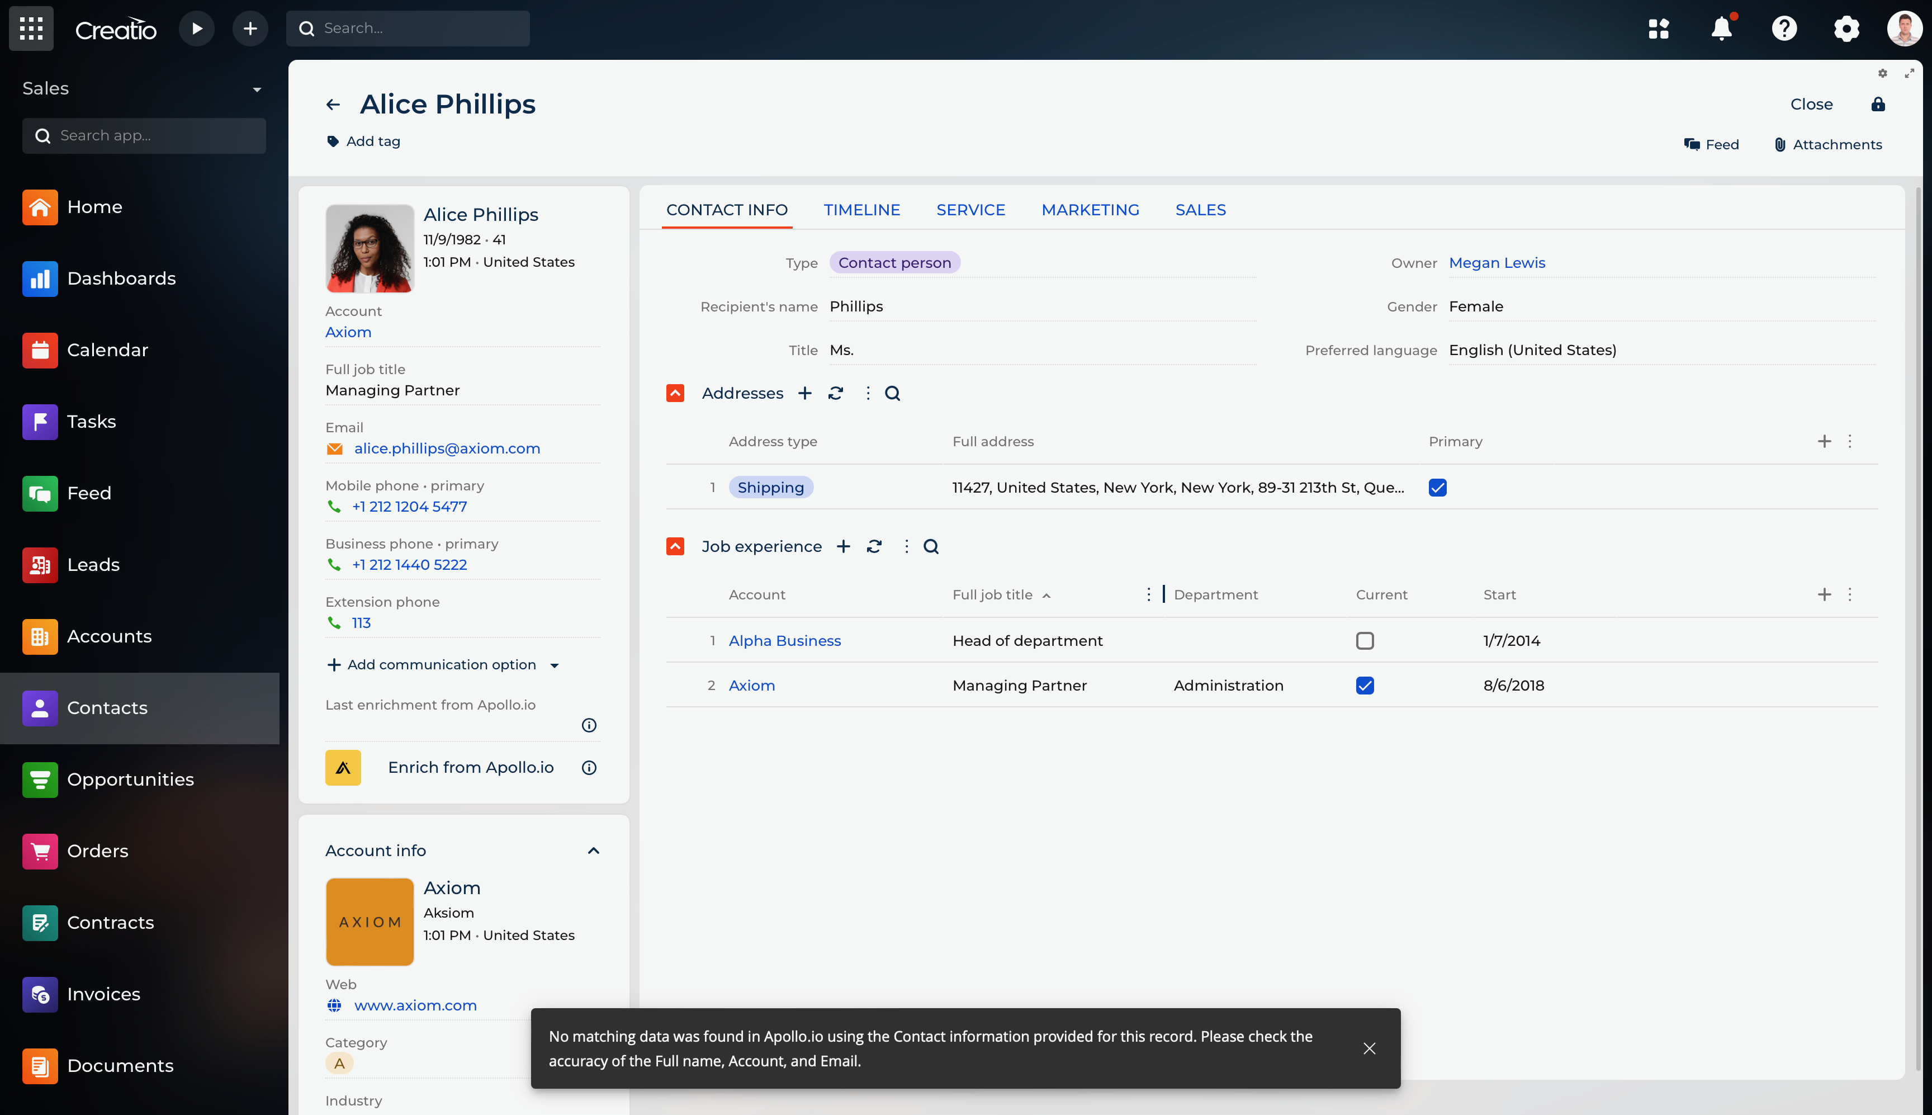Switch to the Timeline tab
The height and width of the screenshot is (1115, 1932).
point(862,209)
